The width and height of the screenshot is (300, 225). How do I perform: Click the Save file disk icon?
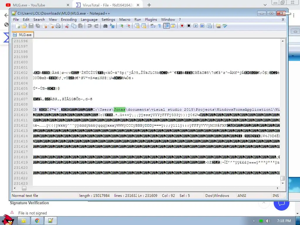click(31, 26)
